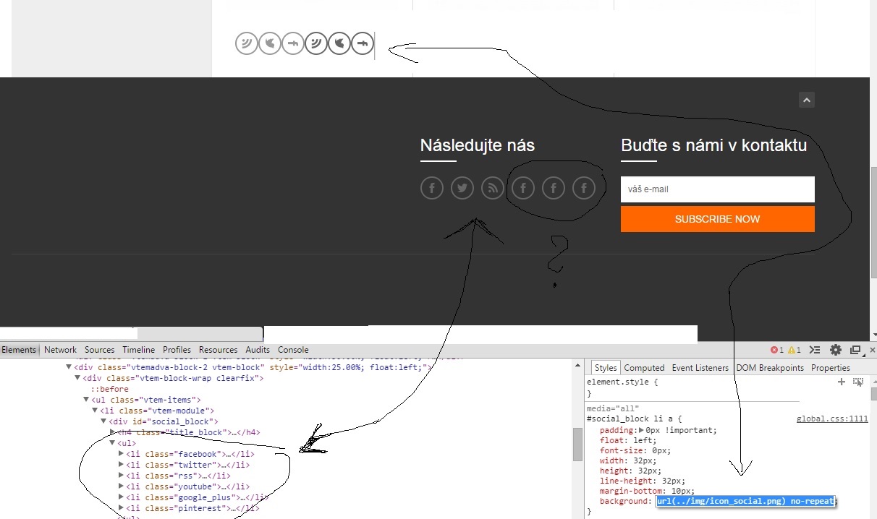Click the lighter gray arrow icon in the top row
Viewport: 877px width, 519px height.
point(293,43)
